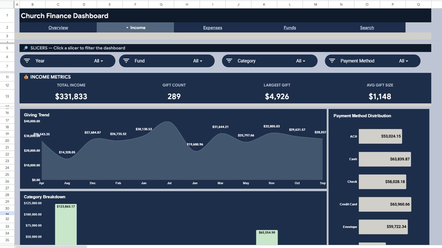Click the filter icon on Category slicer
This screenshot has height=248, width=442.
coord(229,61)
